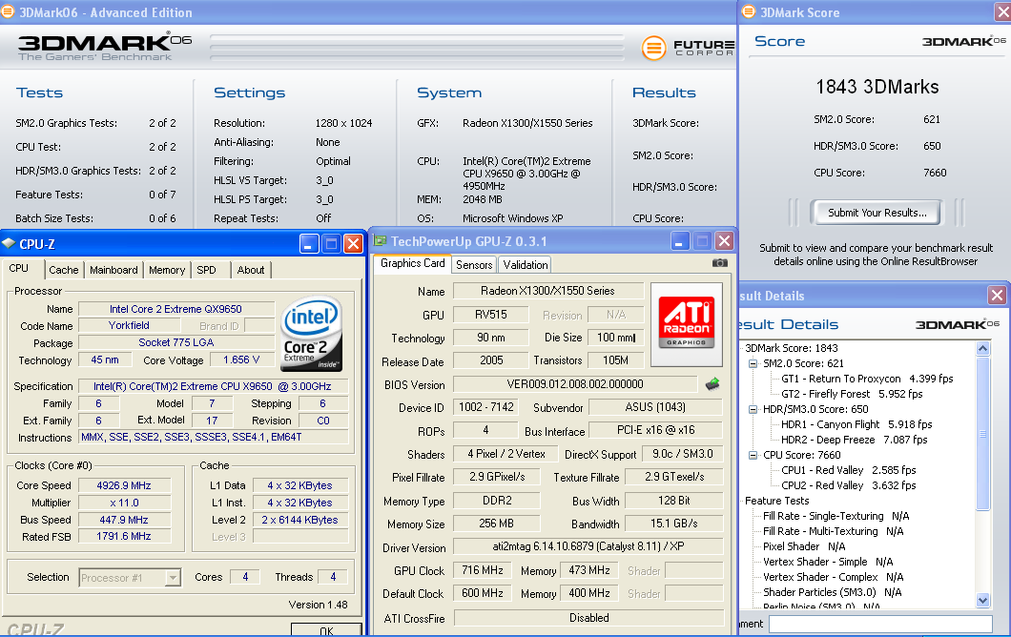Select Fill Rate - Single-Texturing item

coord(836,517)
